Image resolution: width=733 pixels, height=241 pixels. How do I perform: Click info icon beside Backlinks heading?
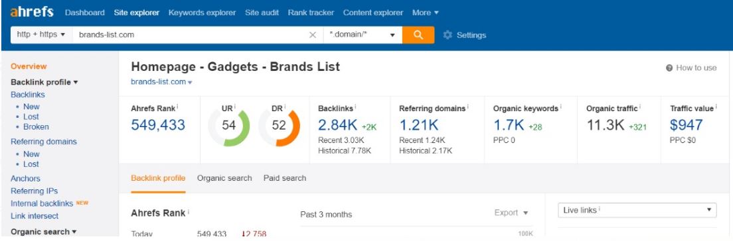pos(355,107)
